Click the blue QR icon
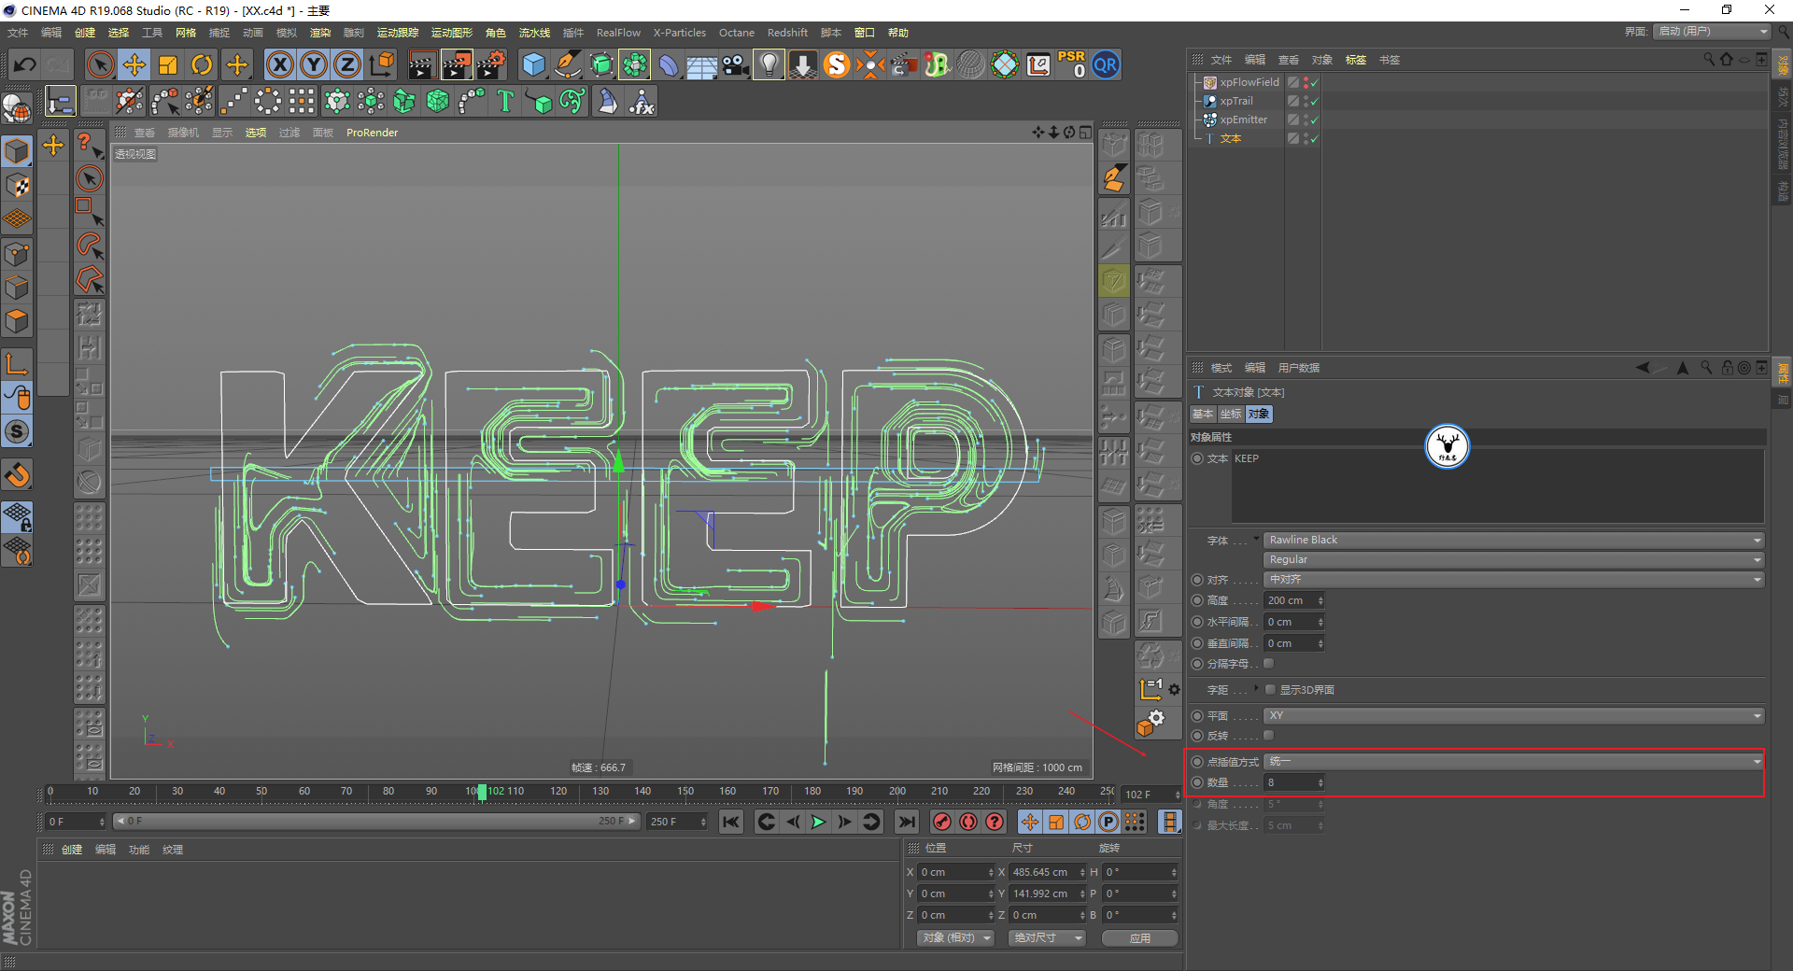This screenshot has height=971, width=1793. (x=1106, y=64)
